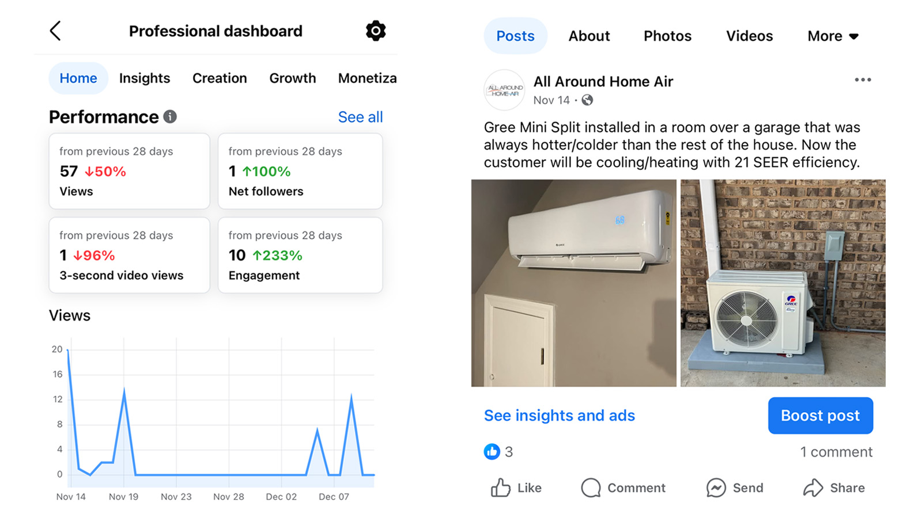Click the blue like reaction count icon
Screen dimensions: 922x518
click(x=492, y=452)
